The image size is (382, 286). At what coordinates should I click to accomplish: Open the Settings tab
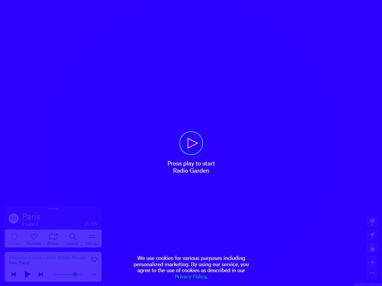coord(92,239)
